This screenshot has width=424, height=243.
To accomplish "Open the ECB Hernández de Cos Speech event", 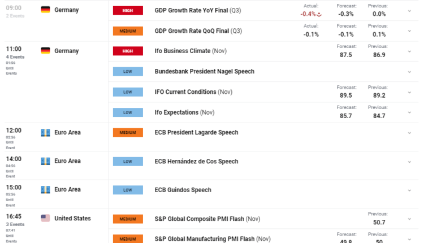I will (196, 161).
